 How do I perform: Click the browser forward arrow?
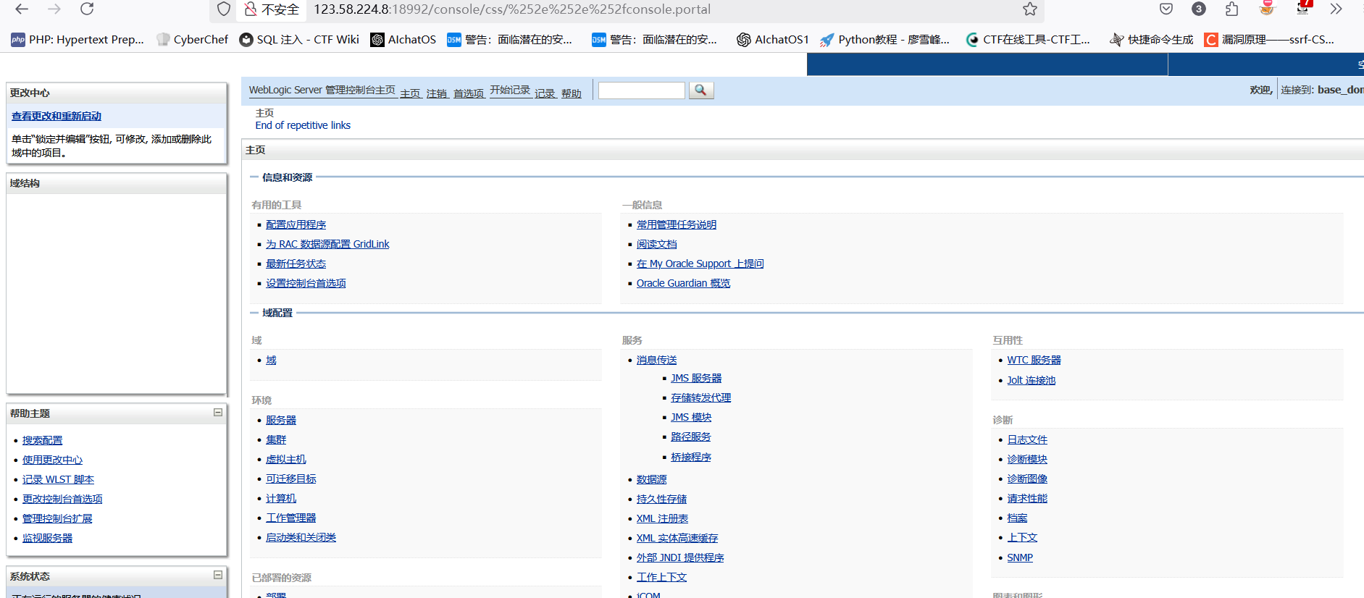pos(54,9)
